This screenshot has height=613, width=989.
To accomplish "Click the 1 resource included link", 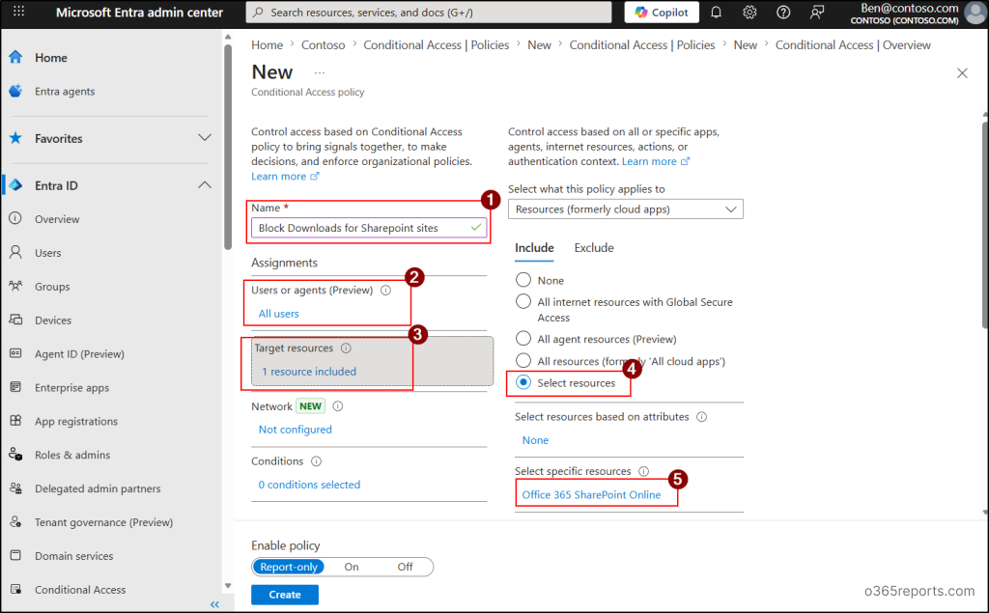I will 308,372.
